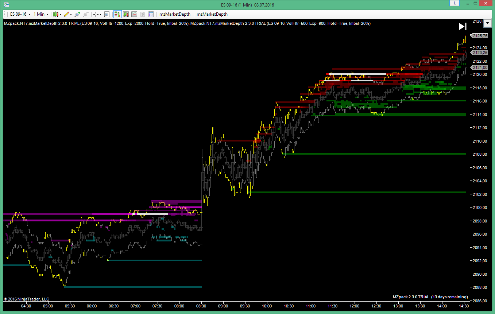The height and width of the screenshot is (314, 495).
Task: Click the greyed dollar Data Box icon
Action: pyautogui.click(x=143, y=14)
